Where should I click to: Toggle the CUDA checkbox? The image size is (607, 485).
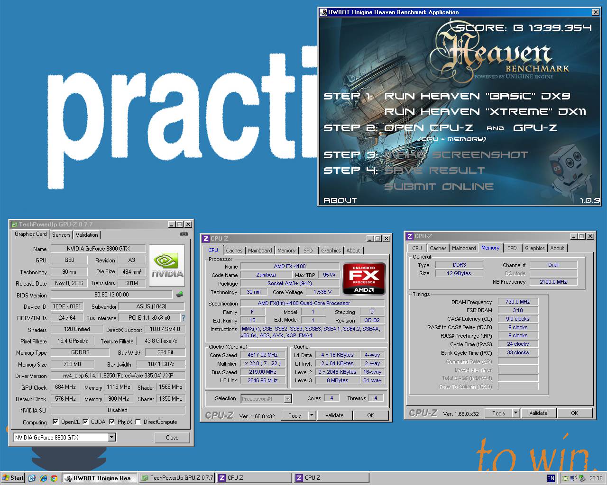(x=85, y=422)
